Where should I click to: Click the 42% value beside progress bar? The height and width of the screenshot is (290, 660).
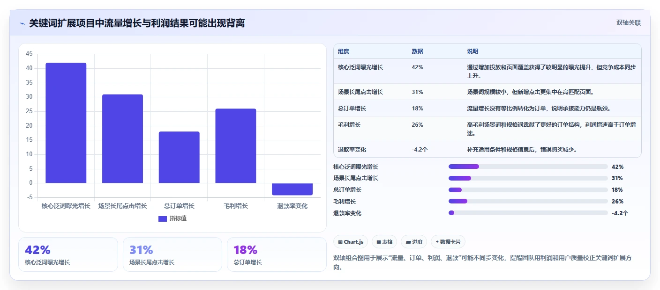(617, 167)
